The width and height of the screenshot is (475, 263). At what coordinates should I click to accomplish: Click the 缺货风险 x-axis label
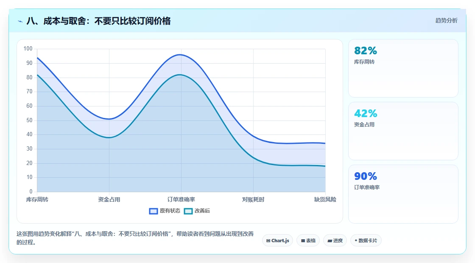pos(325,200)
